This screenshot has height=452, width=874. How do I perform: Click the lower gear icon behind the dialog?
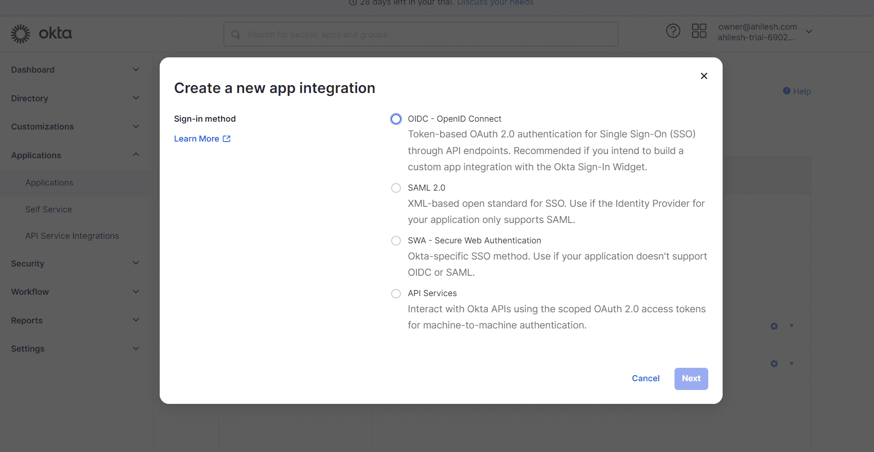click(774, 364)
